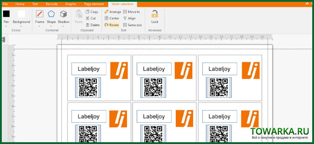Viewport: 314px width, 144px height.
Task: Click the black Pen color swatch
Action: pos(6,14)
